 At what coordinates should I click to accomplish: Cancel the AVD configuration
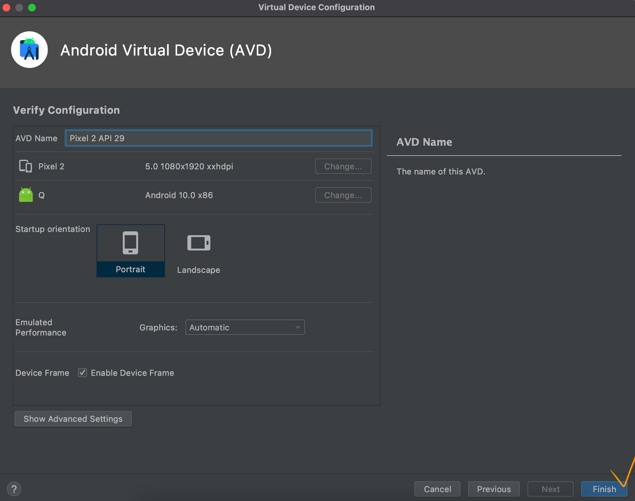pos(438,489)
